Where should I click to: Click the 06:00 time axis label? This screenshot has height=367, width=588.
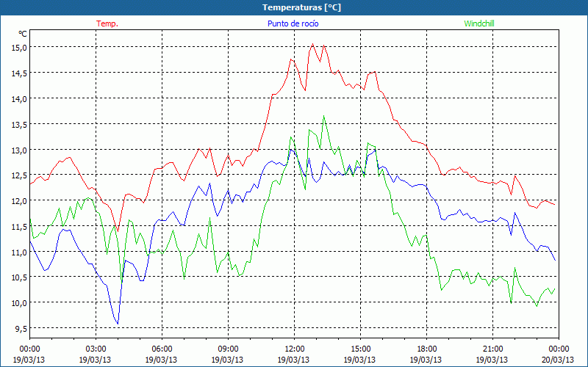click(x=162, y=349)
